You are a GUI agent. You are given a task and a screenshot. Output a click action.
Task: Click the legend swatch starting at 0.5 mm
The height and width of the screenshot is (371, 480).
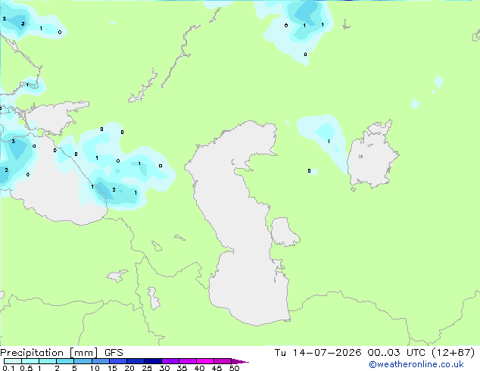tap(30, 361)
